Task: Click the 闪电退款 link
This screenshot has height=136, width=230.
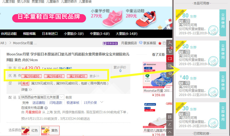Action: [x=56, y=103]
